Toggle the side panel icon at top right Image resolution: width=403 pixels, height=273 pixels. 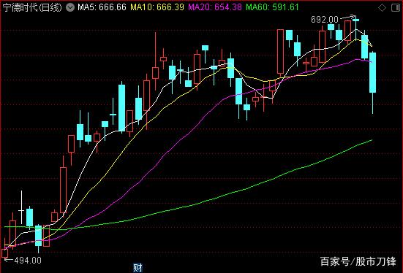[x=395, y=8]
